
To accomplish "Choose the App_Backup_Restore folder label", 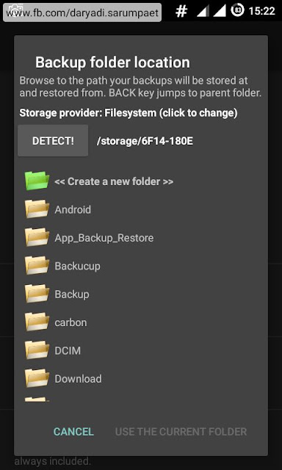I will click(x=104, y=238).
